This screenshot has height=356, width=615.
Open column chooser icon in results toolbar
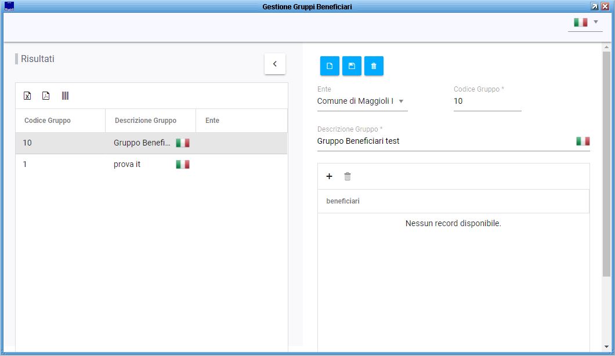[x=65, y=96]
